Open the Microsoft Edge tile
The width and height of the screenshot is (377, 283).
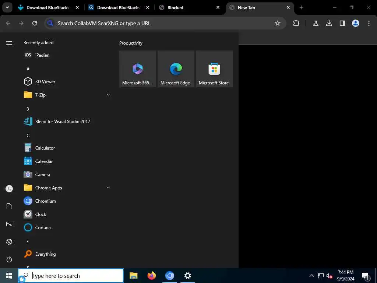click(176, 69)
